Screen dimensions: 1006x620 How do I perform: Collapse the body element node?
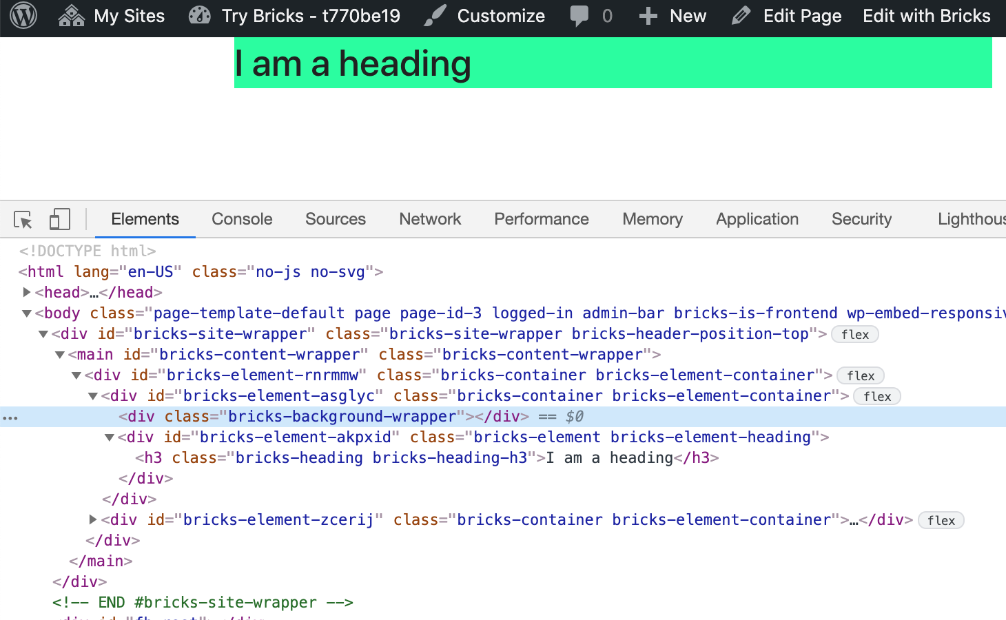26,313
